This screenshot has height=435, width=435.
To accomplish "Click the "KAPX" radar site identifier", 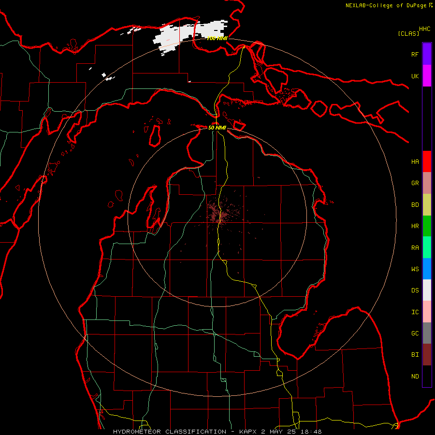I will pos(248,432).
